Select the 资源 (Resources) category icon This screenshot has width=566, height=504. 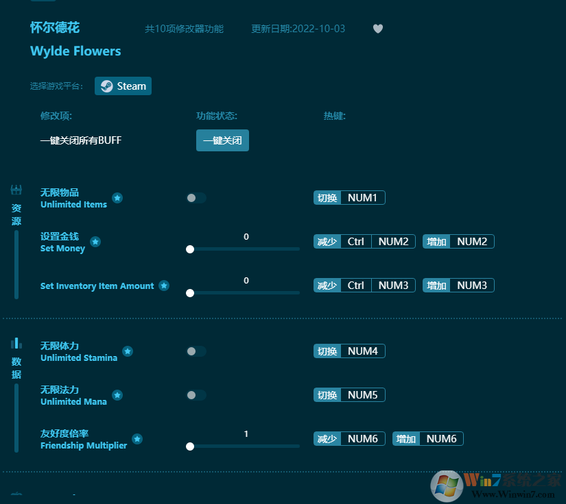tap(15, 190)
